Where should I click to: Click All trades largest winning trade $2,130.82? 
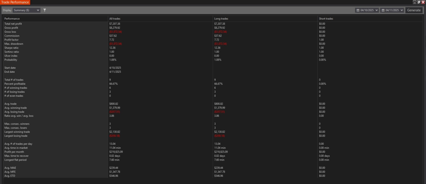pyautogui.click(x=115, y=132)
